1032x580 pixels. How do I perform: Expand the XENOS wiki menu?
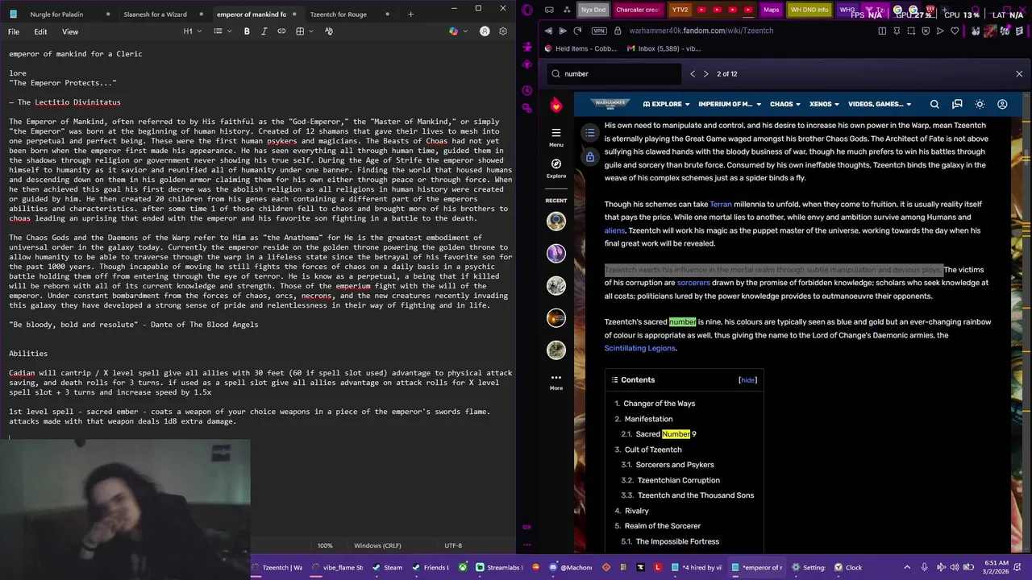click(x=824, y=104)
